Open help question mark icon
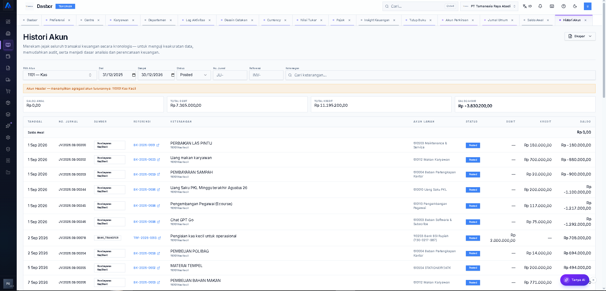The width and height of the screenshot is (606, 291). [x=564, y=6]
